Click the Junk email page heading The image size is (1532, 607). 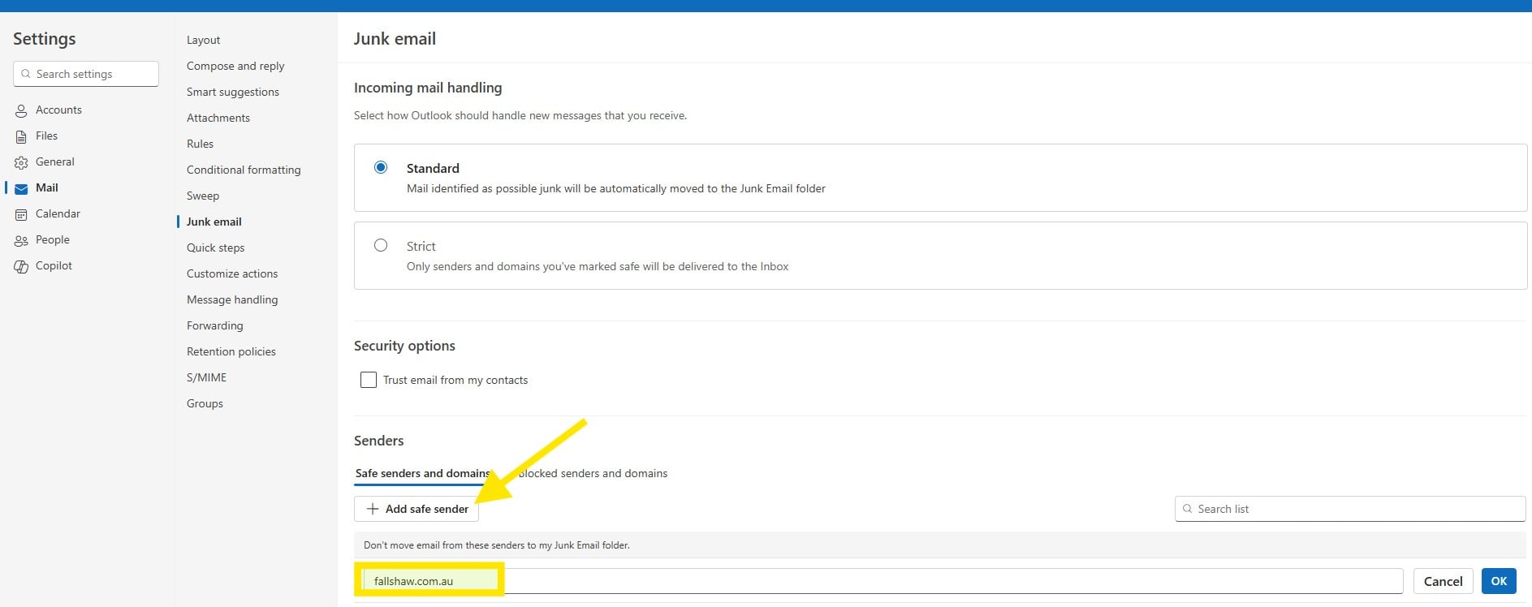pos(395,39)
